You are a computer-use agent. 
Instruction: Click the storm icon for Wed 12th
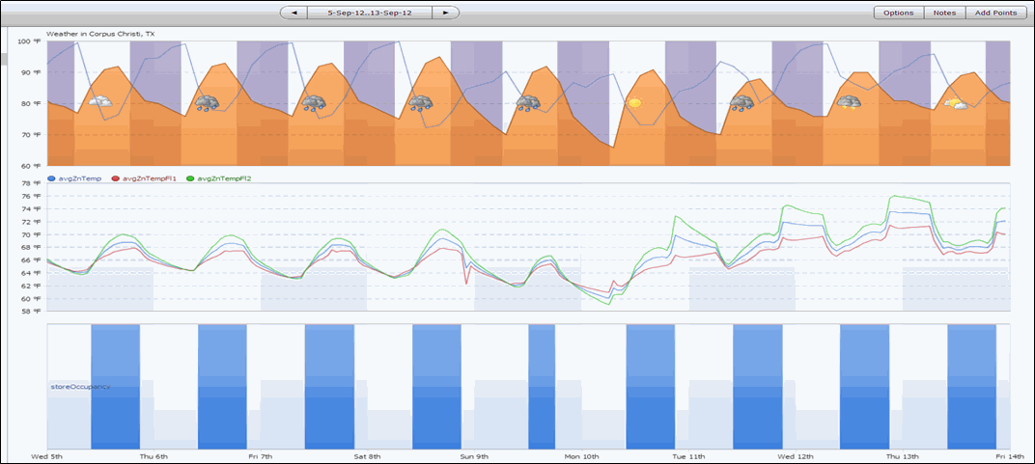pos(849,102)
